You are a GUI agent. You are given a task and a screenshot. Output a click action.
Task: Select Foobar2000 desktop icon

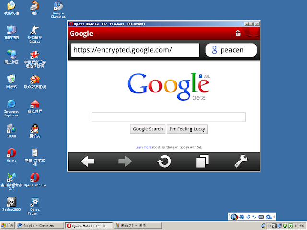coord(12,205)
